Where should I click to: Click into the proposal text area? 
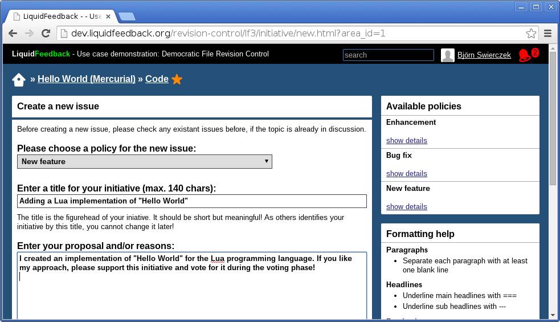[x=192, y=286]
